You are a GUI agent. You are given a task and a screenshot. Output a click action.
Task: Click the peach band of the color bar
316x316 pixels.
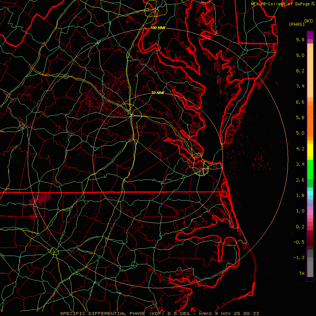pos(310,72)
